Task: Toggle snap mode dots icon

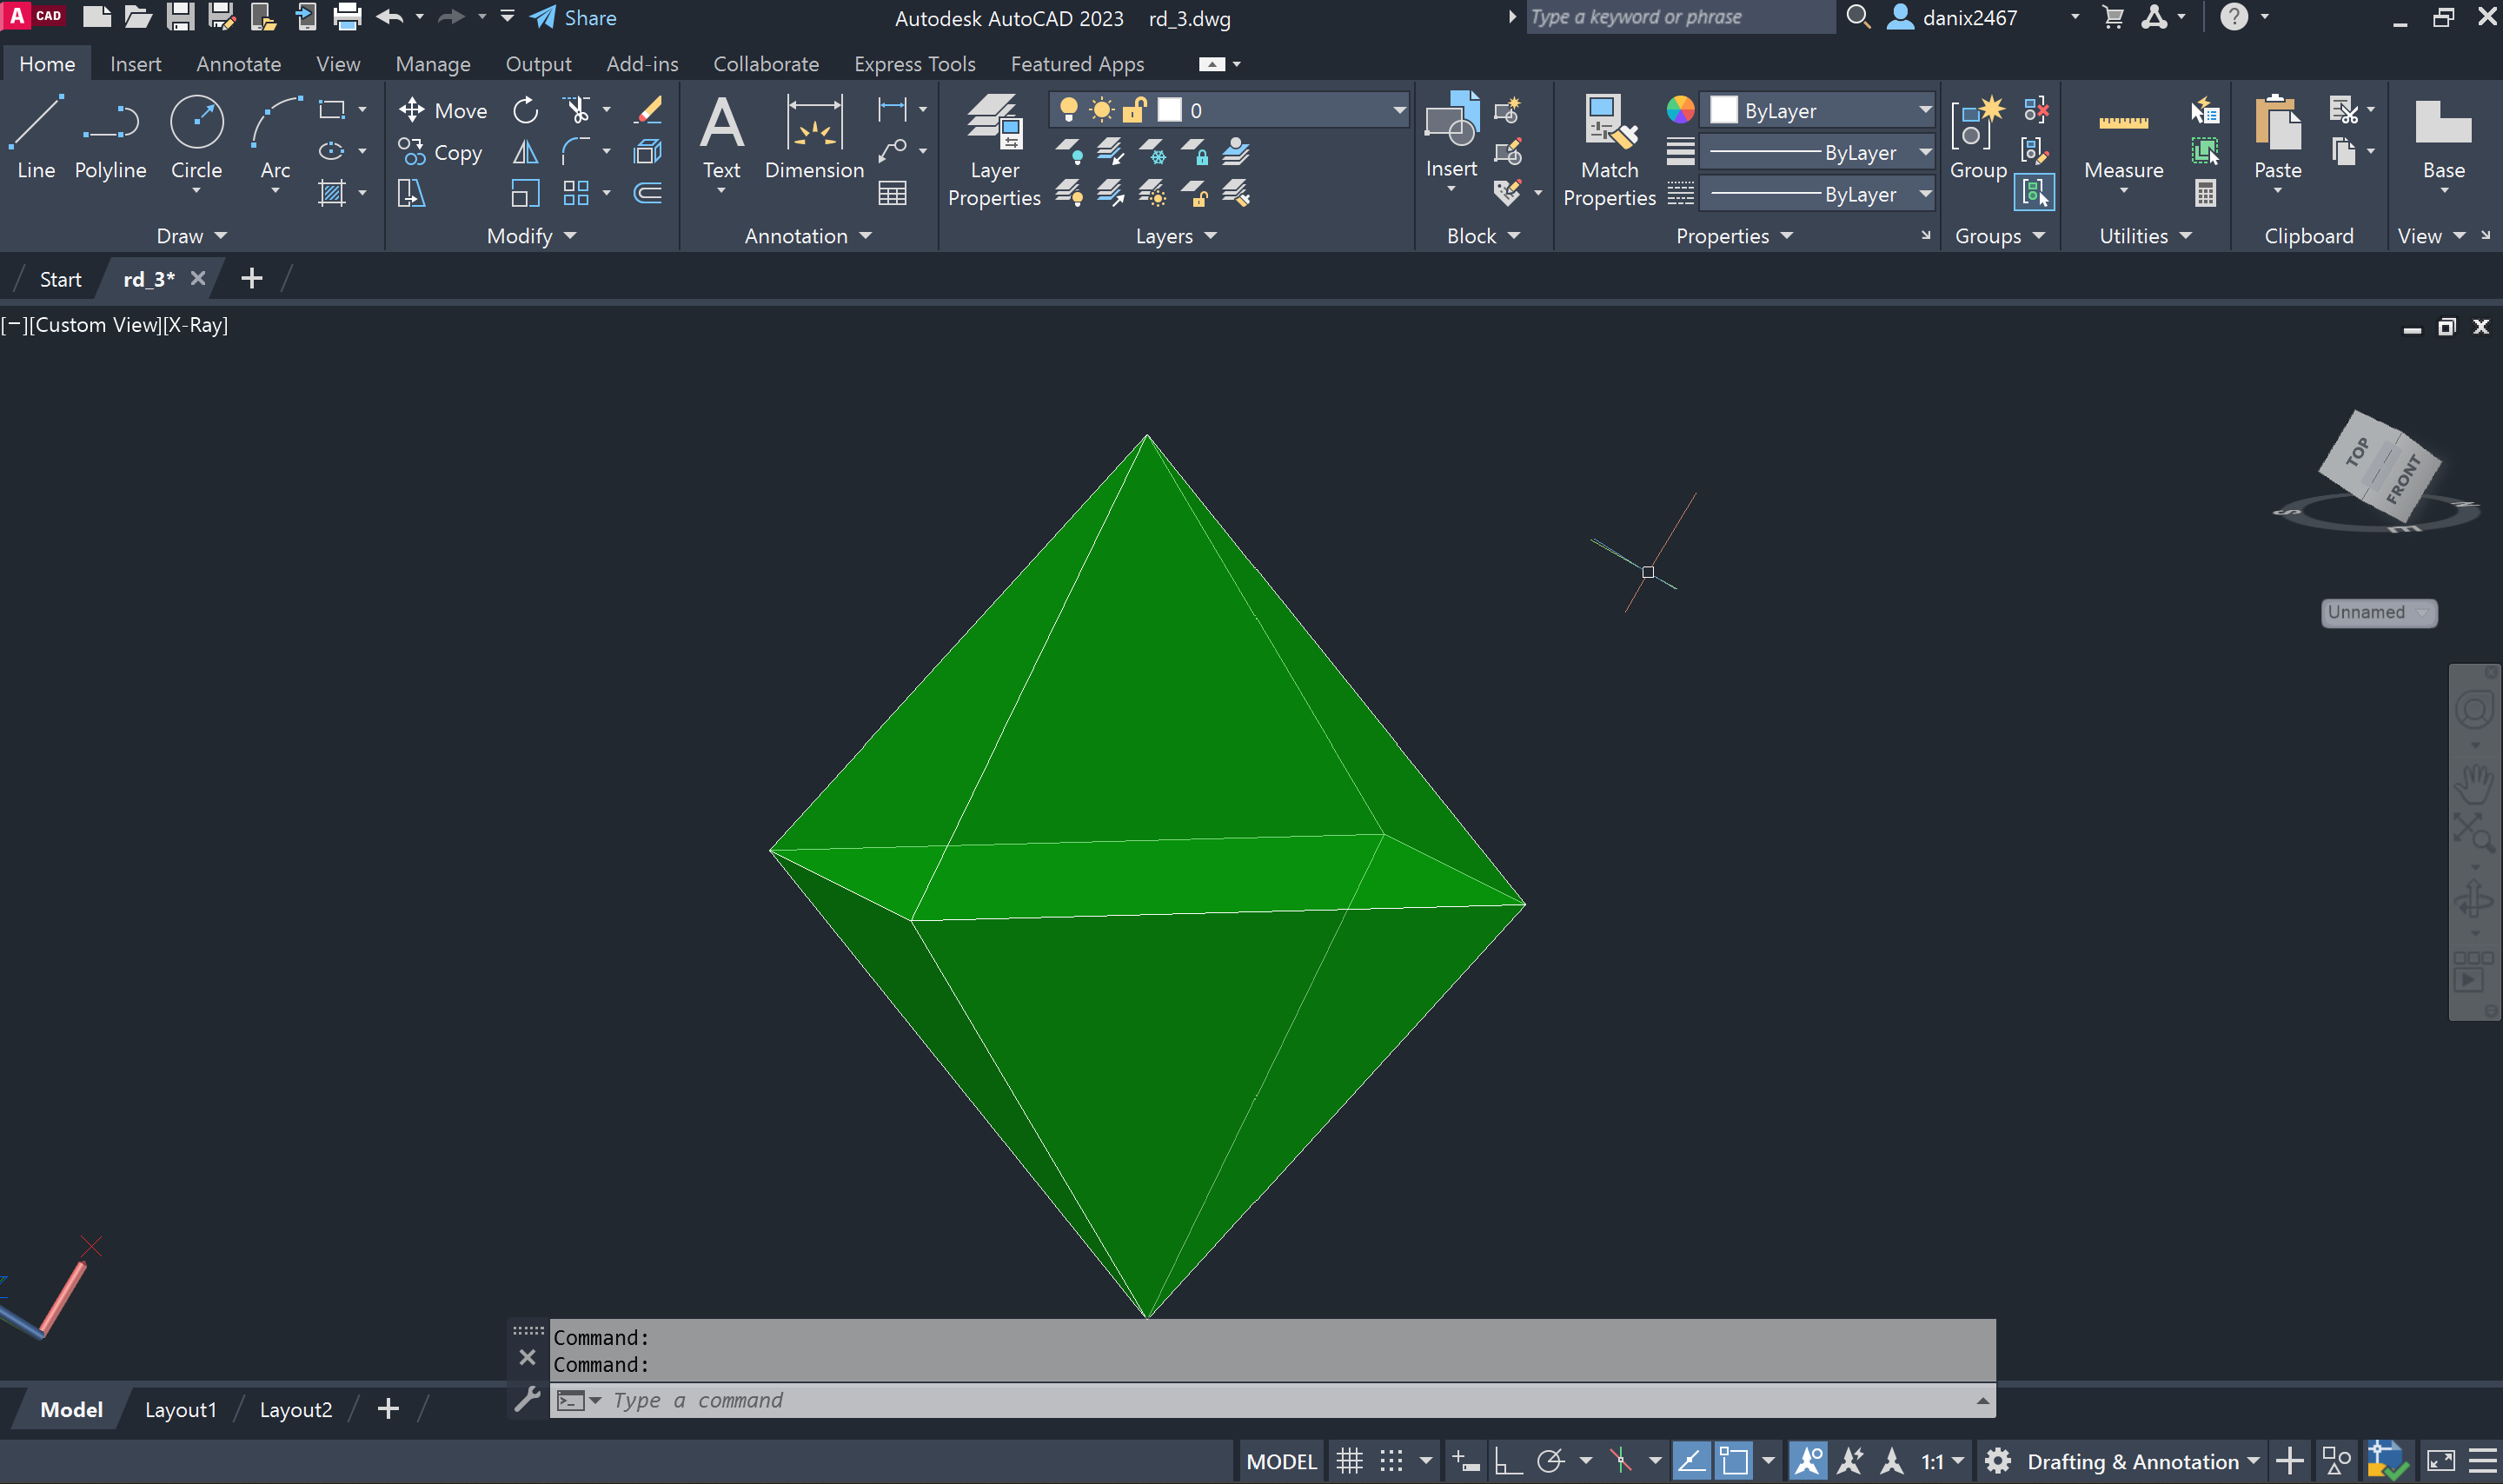Action: [1391, 1461]
